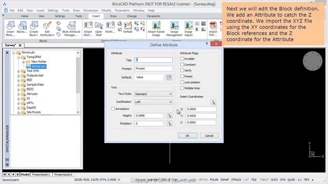The width and height of the screenshot is (328, 184).
Task: Click the Default value field
Action: pyautogui.click(x=149, y=77)
